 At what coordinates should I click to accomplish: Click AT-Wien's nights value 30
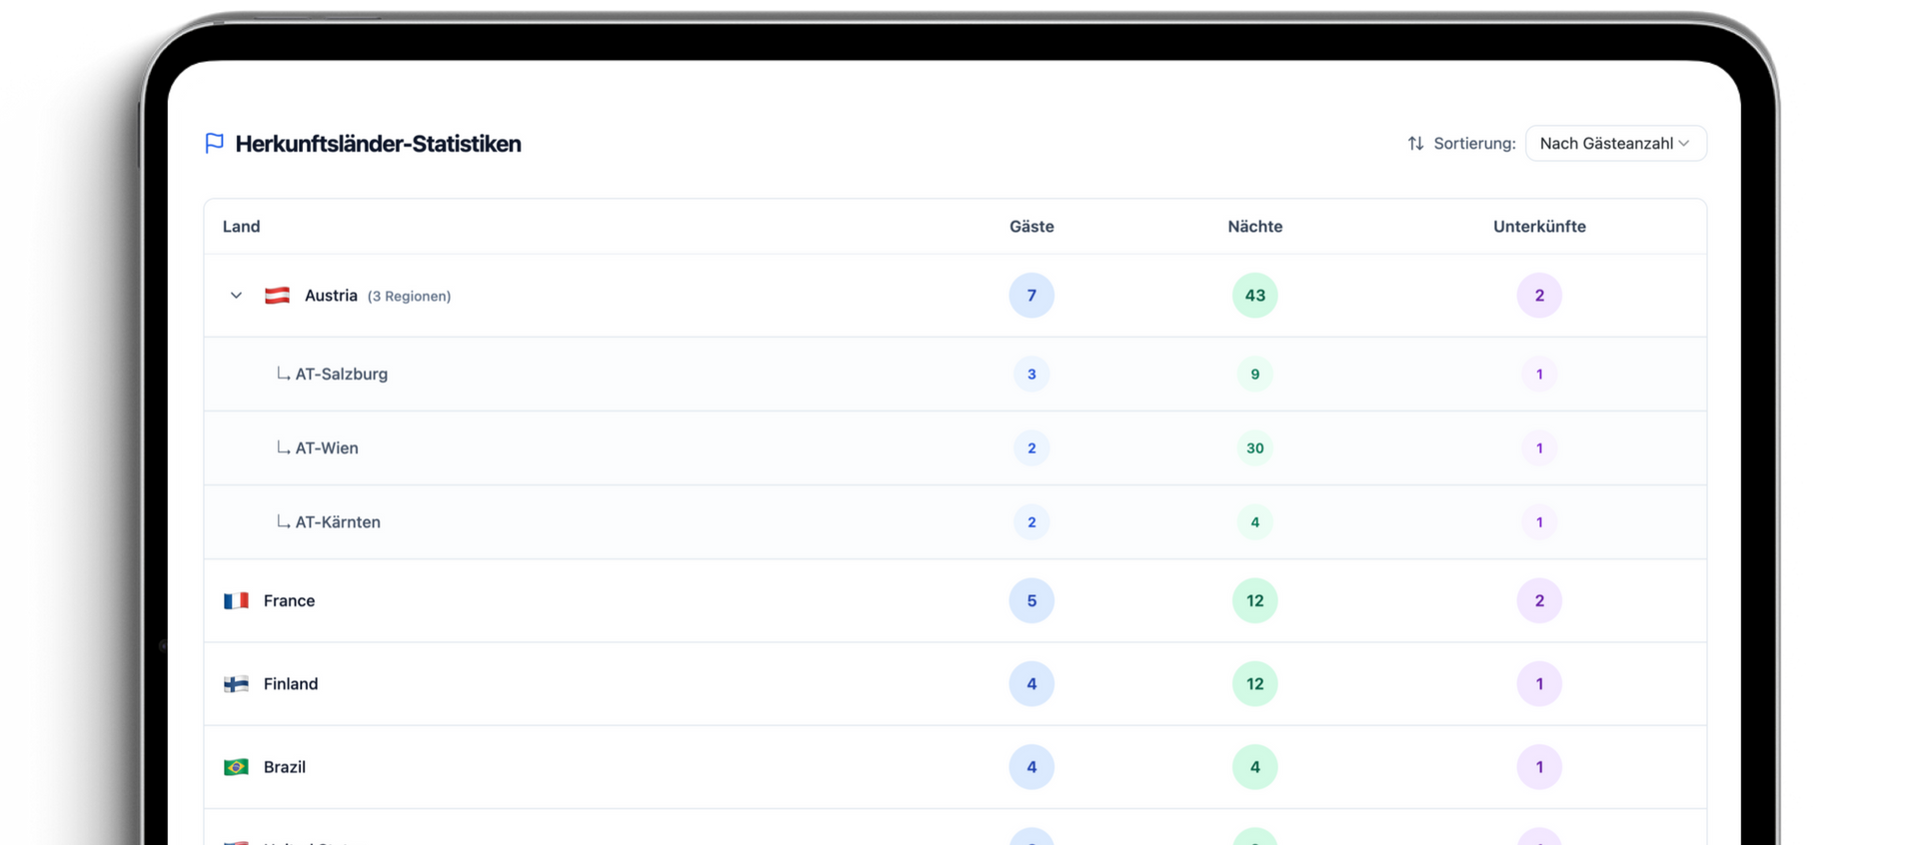click(x=1255, y=448)
